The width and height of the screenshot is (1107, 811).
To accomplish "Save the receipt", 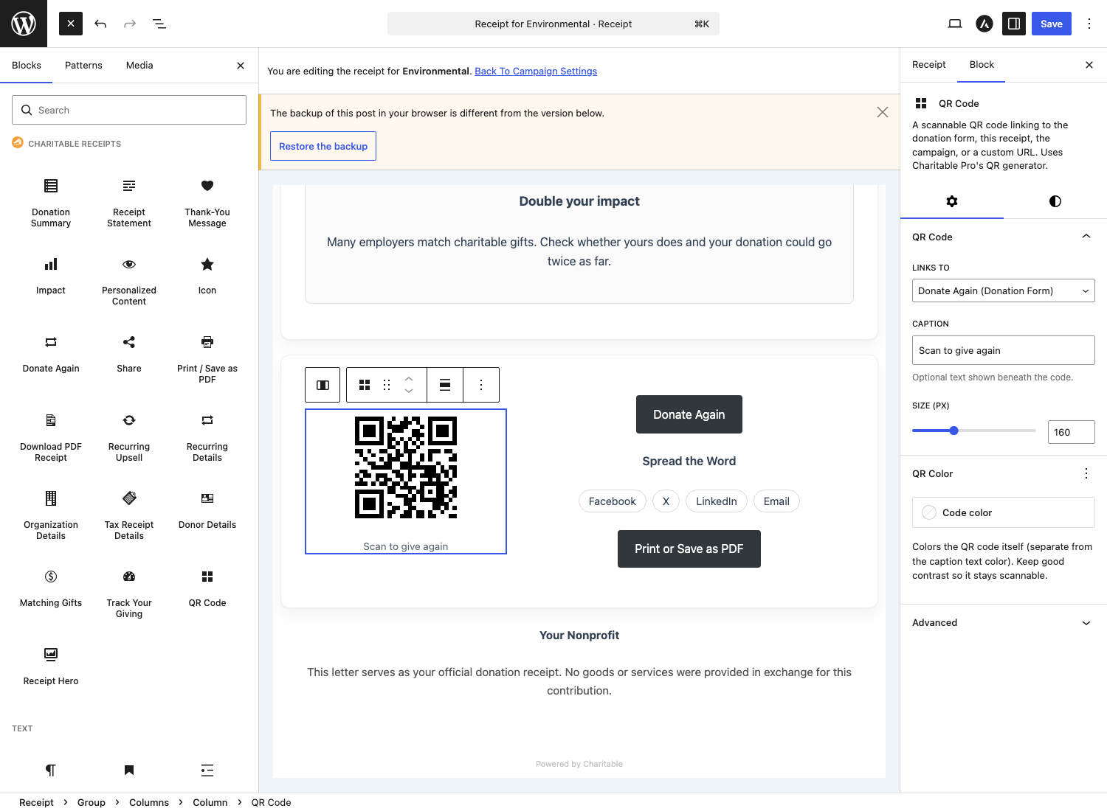I will [1052, 24].
